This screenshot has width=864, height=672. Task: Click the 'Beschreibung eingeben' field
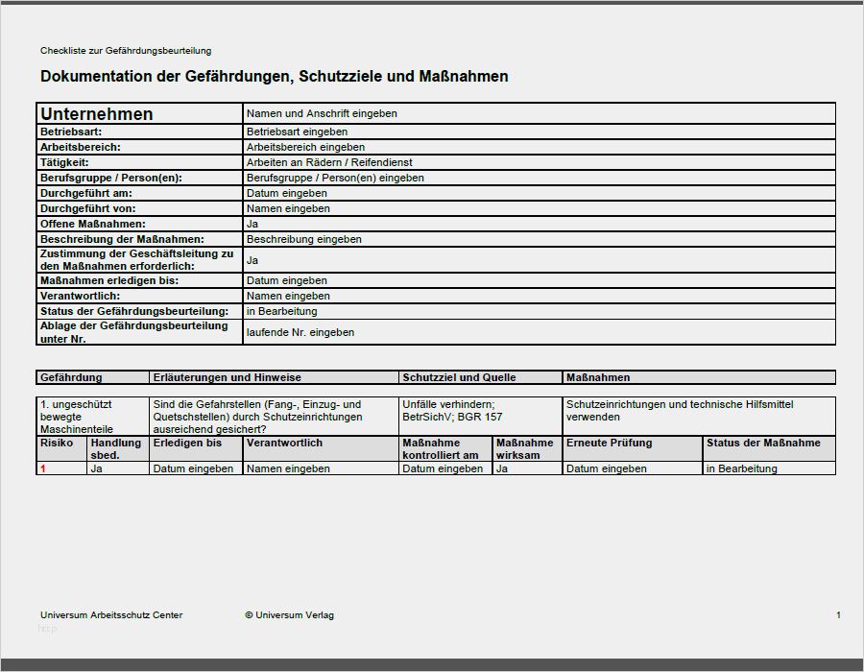click(539, 240)
